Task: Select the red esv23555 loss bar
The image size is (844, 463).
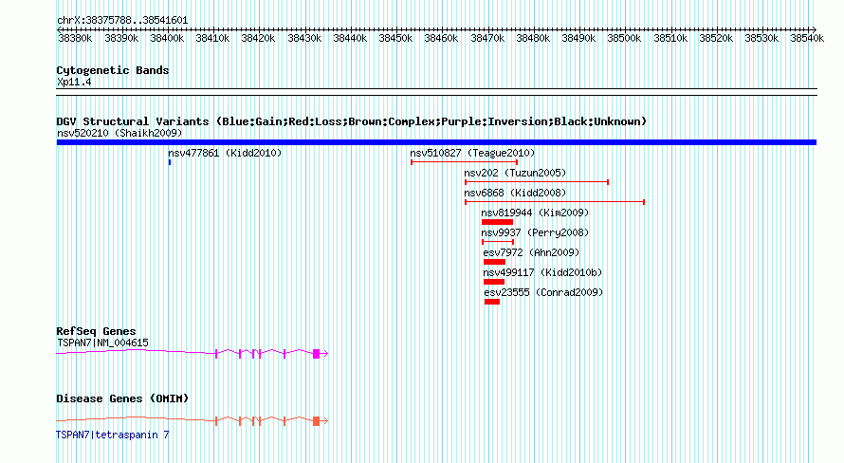Action: (492, 302)
